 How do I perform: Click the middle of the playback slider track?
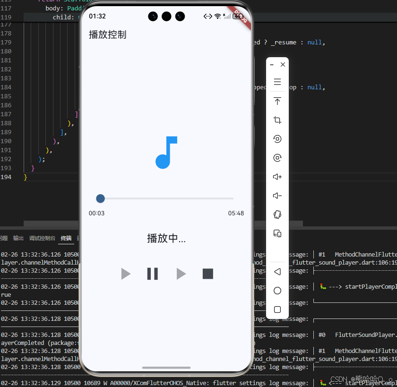click(164, 198)
